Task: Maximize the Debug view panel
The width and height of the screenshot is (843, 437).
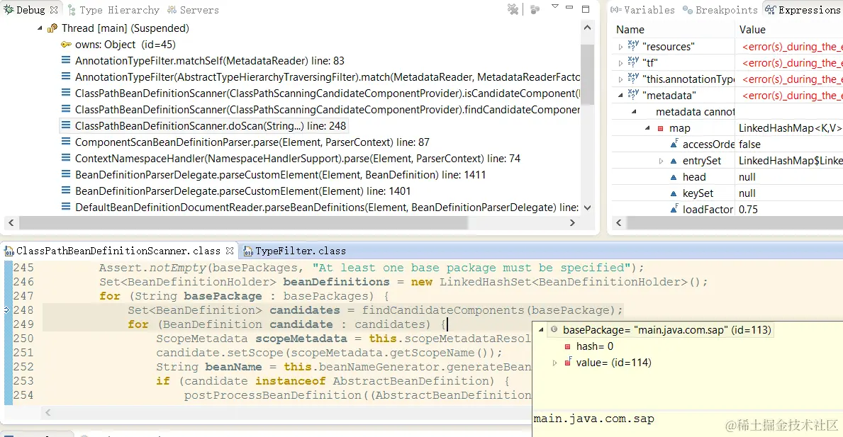Action: click(x=586, y=8)
